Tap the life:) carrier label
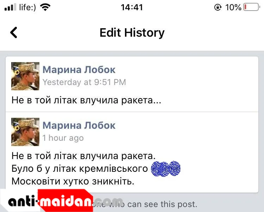The image size is (264, 212). tap(27, 7)
